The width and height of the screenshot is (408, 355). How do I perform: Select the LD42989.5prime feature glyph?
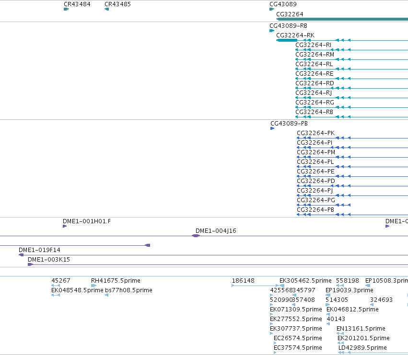(x=373, y=353)
